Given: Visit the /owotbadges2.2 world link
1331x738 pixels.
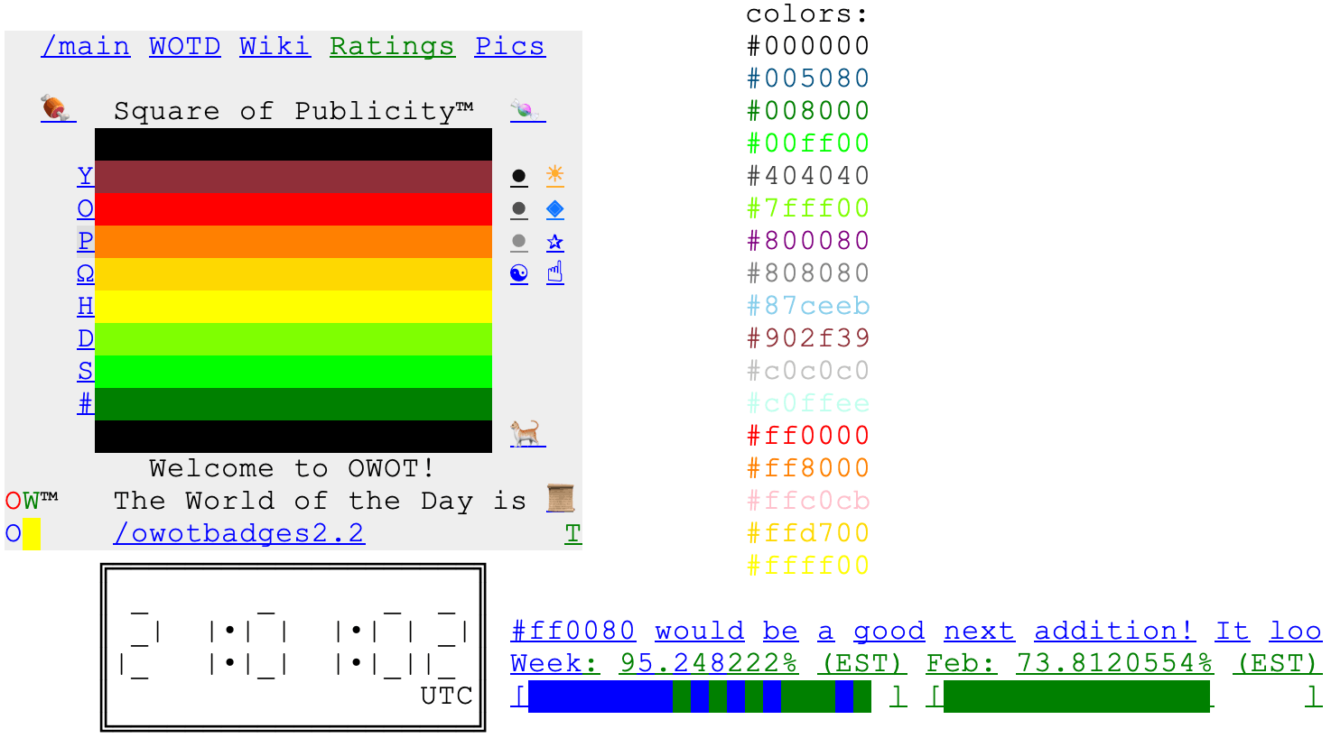Looking at the screenshot, I should coord(238,533).
